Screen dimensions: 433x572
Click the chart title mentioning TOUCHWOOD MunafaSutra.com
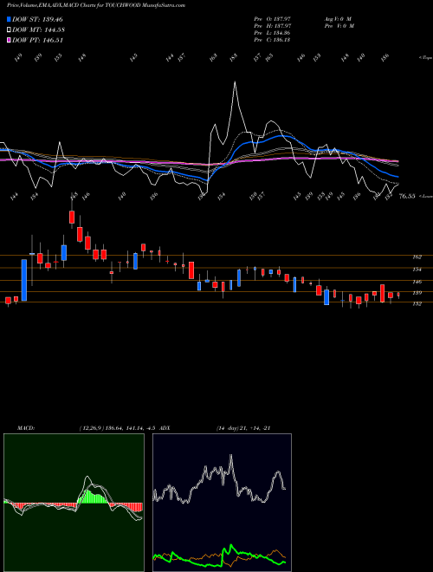click(96, 5)
